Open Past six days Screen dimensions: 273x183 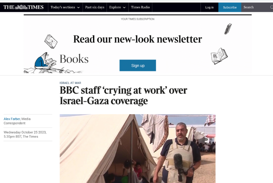95,7
